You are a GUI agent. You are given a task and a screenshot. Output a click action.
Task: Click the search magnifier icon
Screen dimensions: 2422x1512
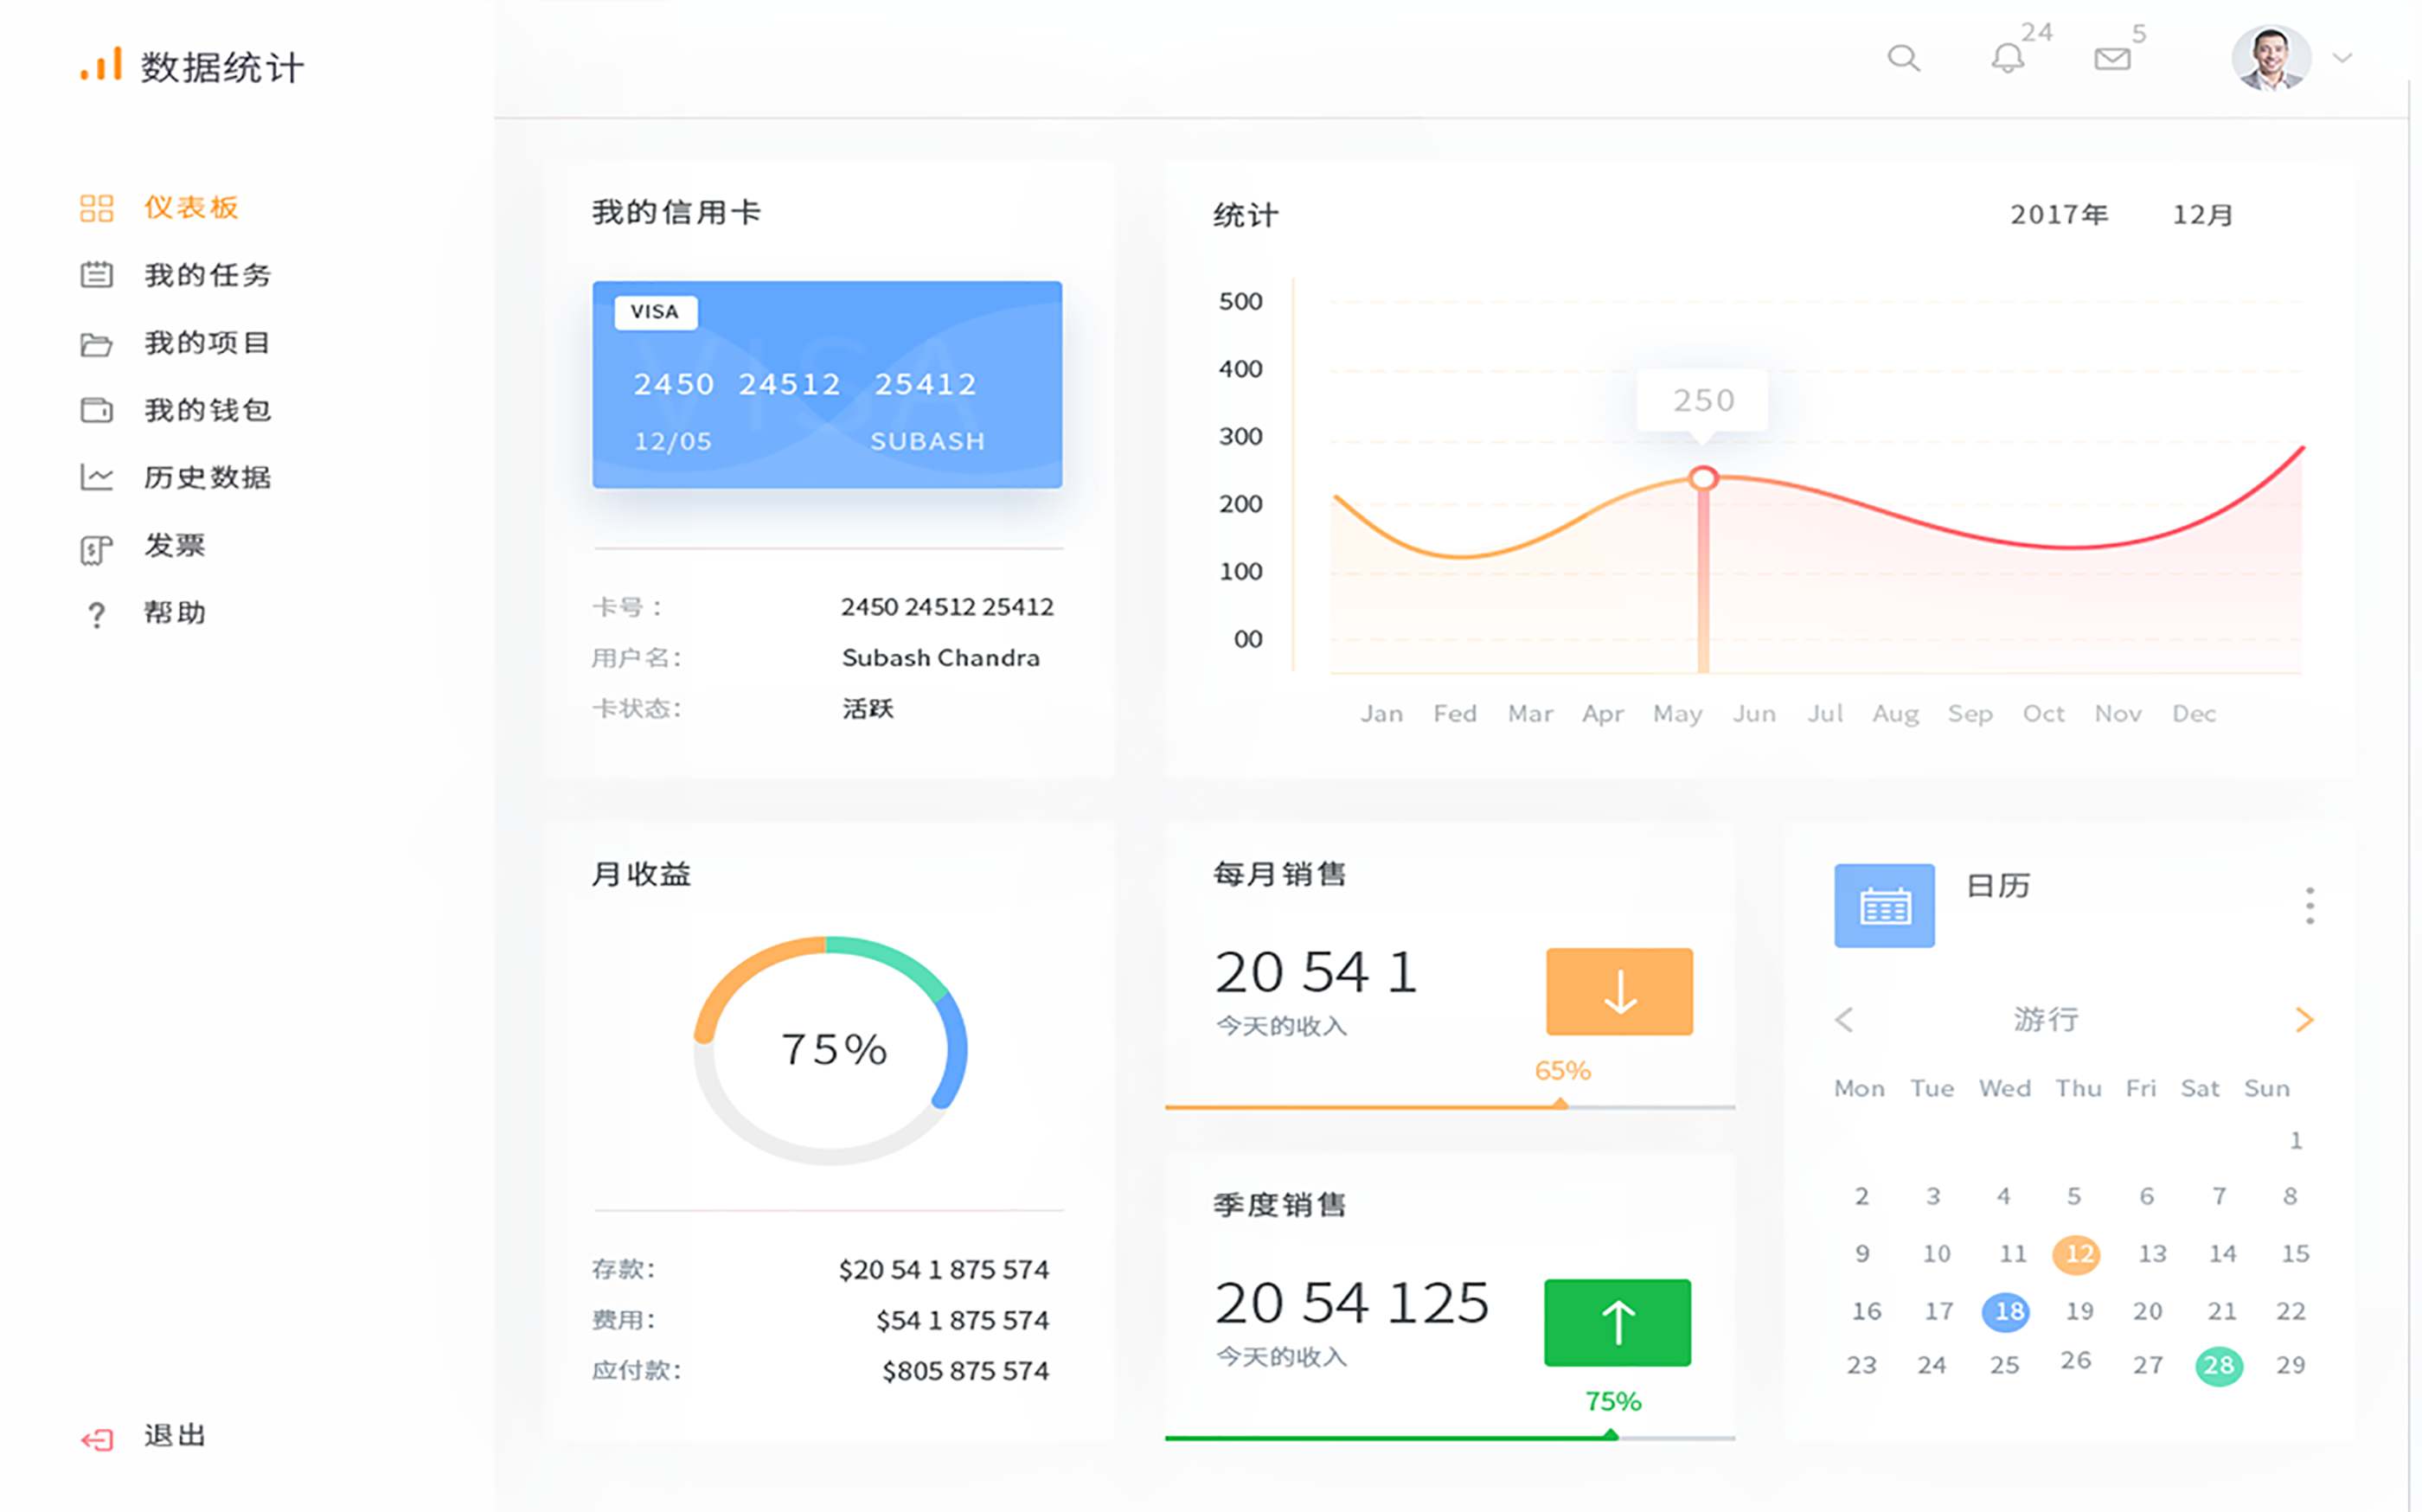pos(1903,58)
